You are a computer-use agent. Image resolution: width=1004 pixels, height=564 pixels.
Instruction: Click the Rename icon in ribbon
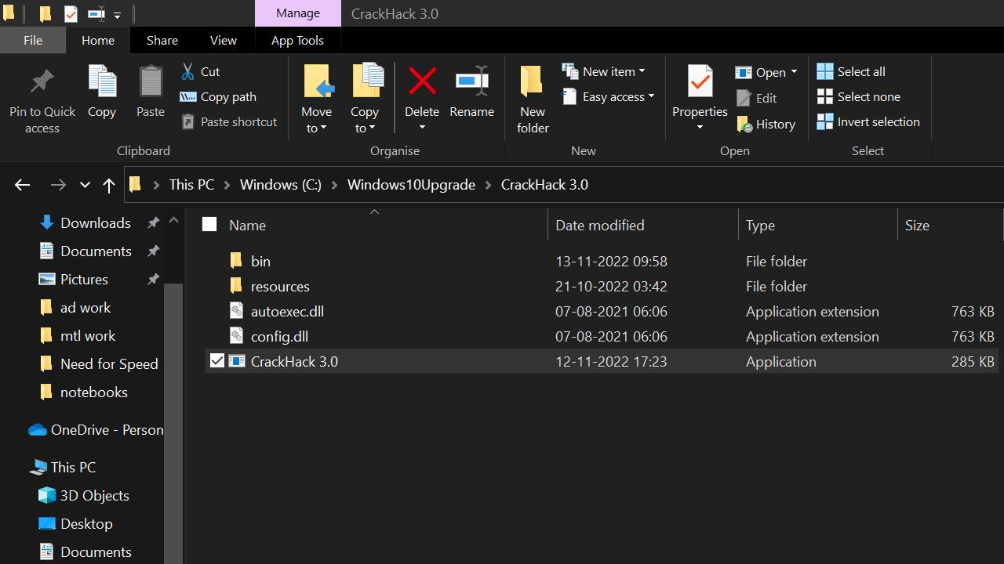(471, 81)
